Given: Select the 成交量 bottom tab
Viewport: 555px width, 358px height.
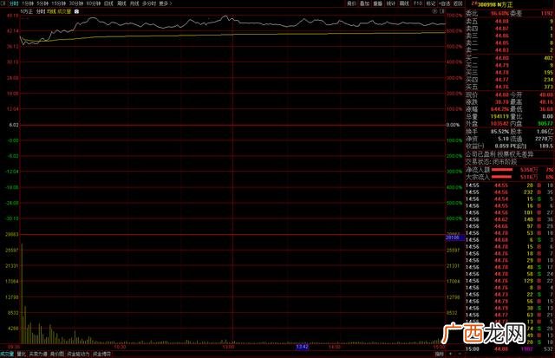Looking at the screenshot, I should 7,355.
